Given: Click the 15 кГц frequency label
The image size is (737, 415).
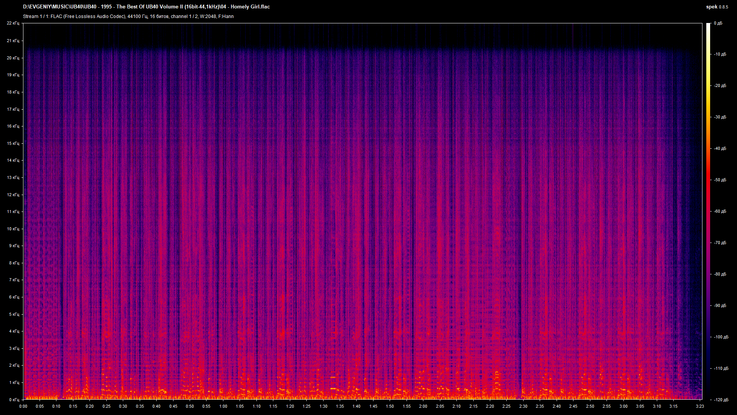Looking at the screenshot, I should (x=13, y=143).
